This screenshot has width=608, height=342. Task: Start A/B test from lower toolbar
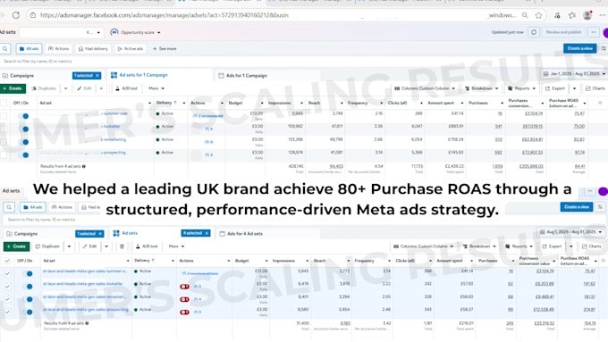[147, 246]
